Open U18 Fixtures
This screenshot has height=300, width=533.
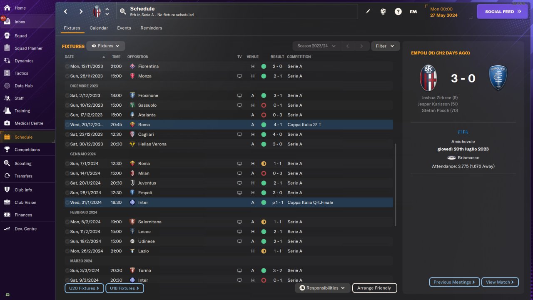[x=125, y=288]
